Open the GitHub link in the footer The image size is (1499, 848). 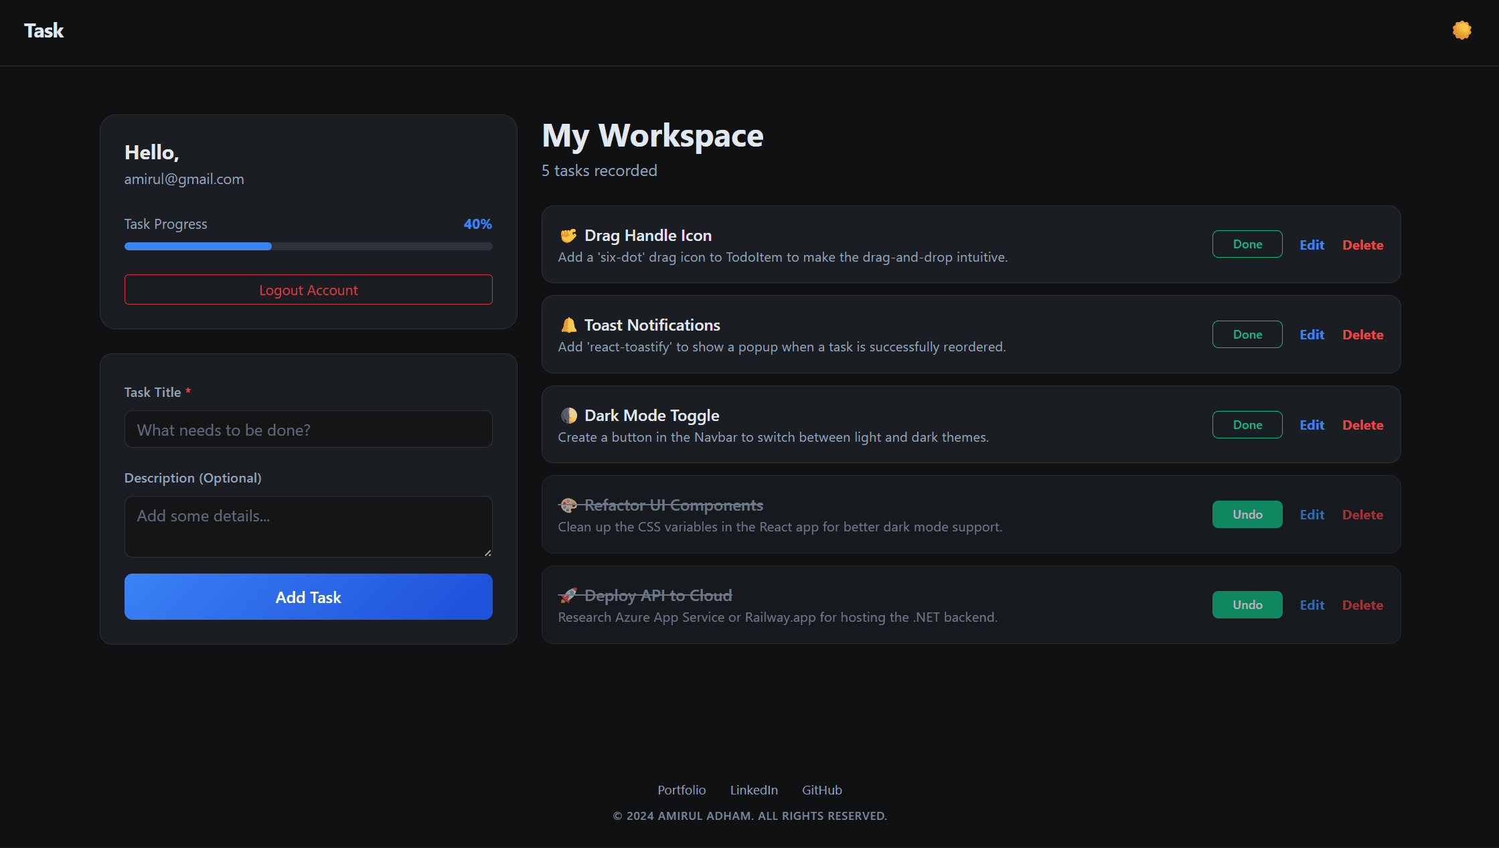821,790
